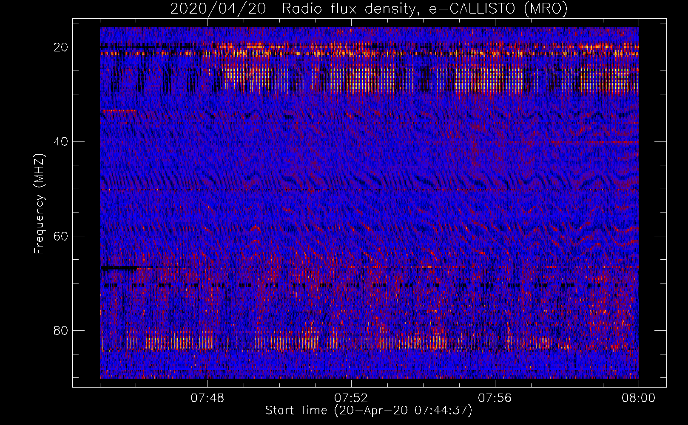Click the 07:48 time axis label
Screen dimensions: 688x425
pos(208,398)
